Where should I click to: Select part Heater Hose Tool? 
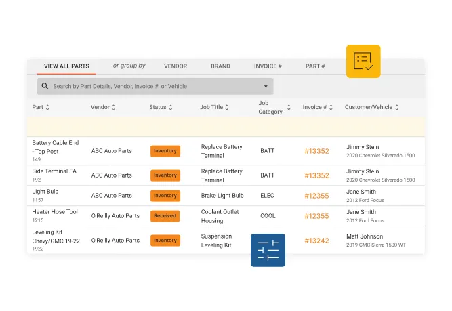tap(55, 212)
